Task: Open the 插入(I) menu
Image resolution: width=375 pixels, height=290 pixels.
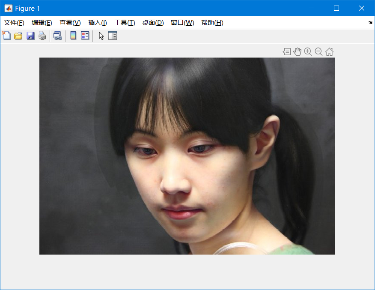Action: (x=97, y=23)
